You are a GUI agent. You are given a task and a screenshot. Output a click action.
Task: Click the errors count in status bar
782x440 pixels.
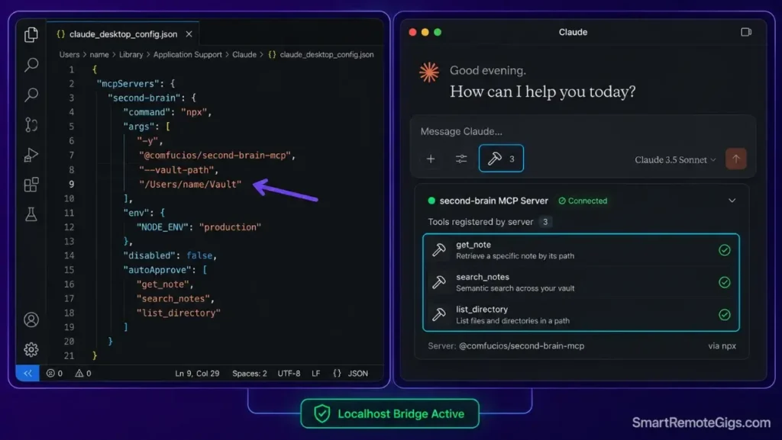pyautogui.click(x=54, y=374)
